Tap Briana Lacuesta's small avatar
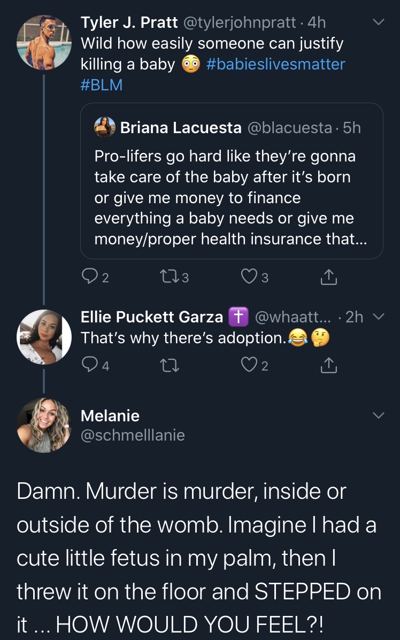This screenshot has width=400, height=640. coord(104,127)
